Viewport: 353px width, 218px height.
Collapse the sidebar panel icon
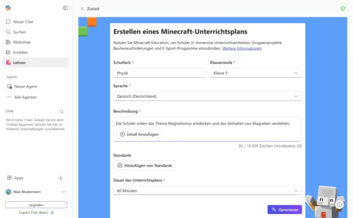coord(66,8)
